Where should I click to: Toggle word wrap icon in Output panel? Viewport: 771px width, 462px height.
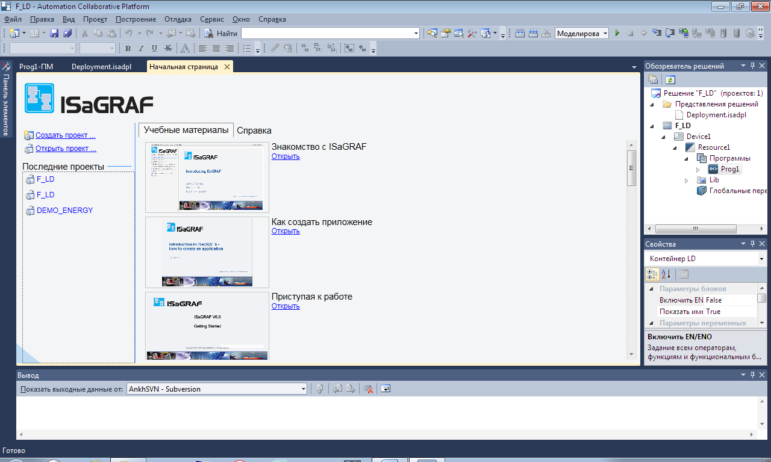[x=385, y=389]
